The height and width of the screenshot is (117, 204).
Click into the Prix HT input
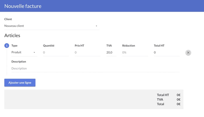coord(87,53)
